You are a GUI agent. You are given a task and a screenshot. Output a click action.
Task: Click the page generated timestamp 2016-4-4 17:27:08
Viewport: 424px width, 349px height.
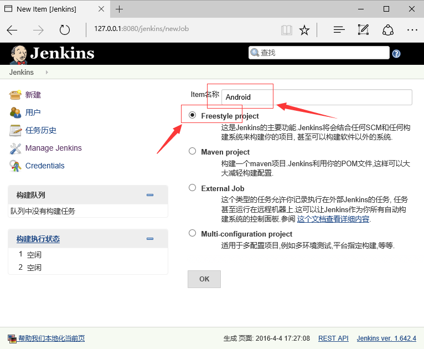tap(283, 338)
